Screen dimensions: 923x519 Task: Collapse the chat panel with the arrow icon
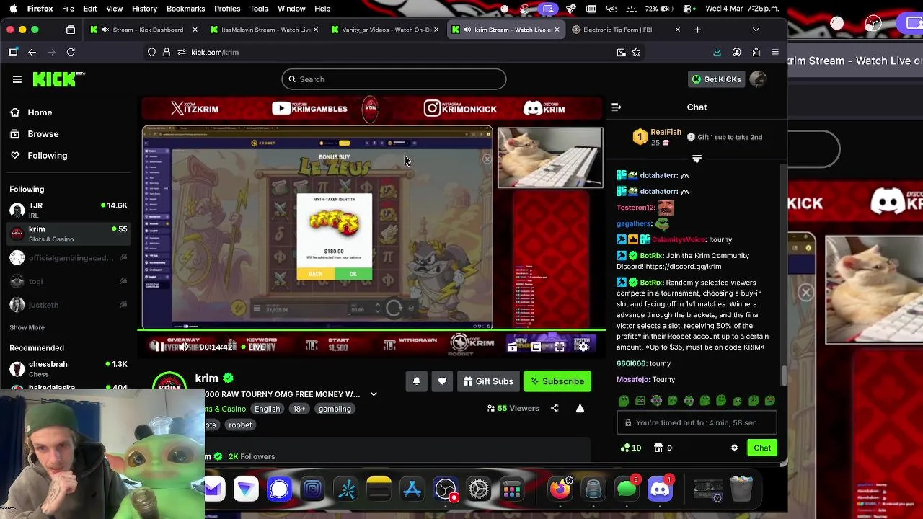[x=616, y=107]
